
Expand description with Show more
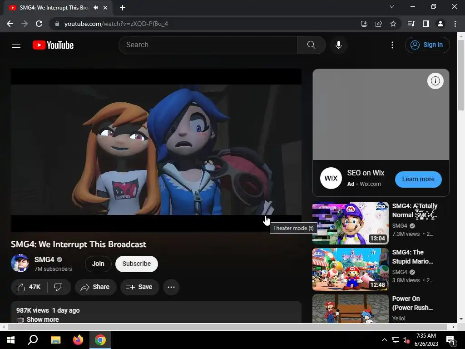(43, 319)
